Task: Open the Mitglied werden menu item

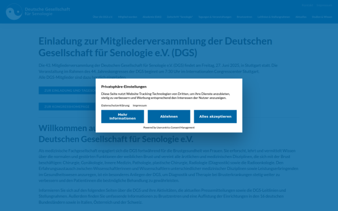Action: point(127,17)
